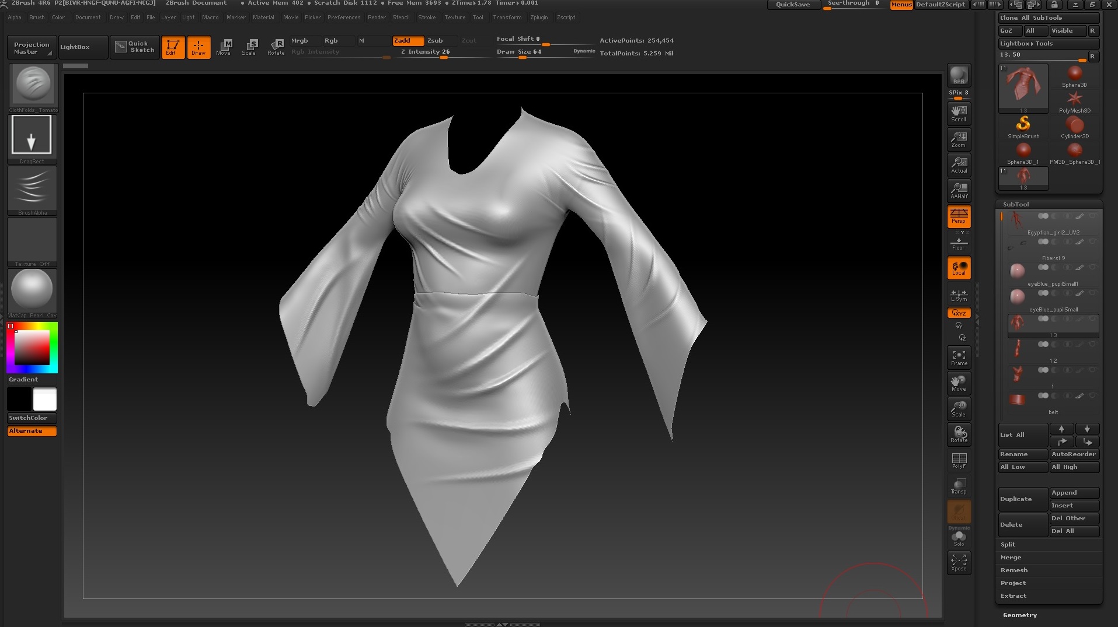Image resolution: width=1118 pixels, height=627 pixels.
Task: Select the Scale tool in top toolbar
Action: (x=249, y=47)
